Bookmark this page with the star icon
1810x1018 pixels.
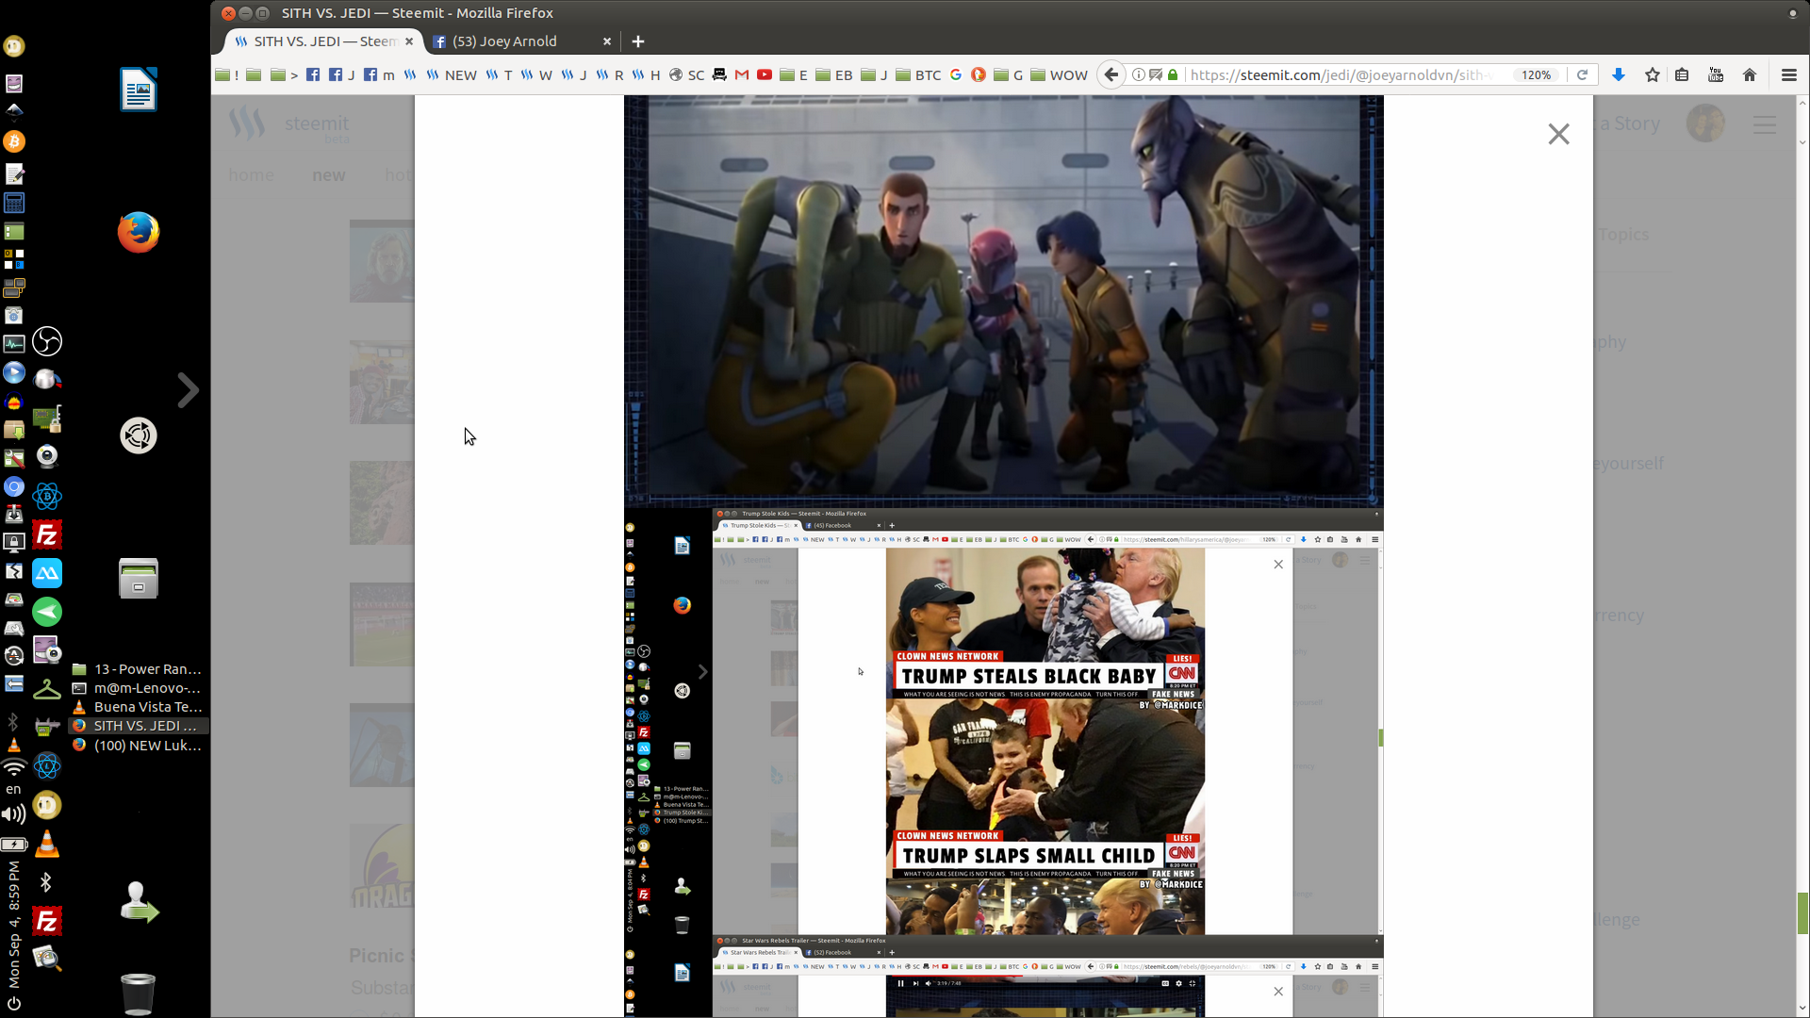[1653, 74]
